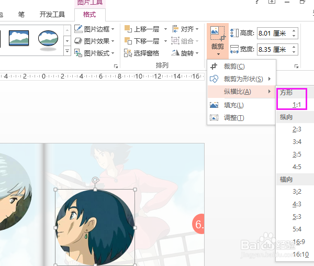
Task: Select the 3:4 portrait ratio
Action: click(297, 142)
